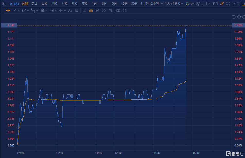Click the camera screenshot icon
245x158 pixels.
(215, 4)
